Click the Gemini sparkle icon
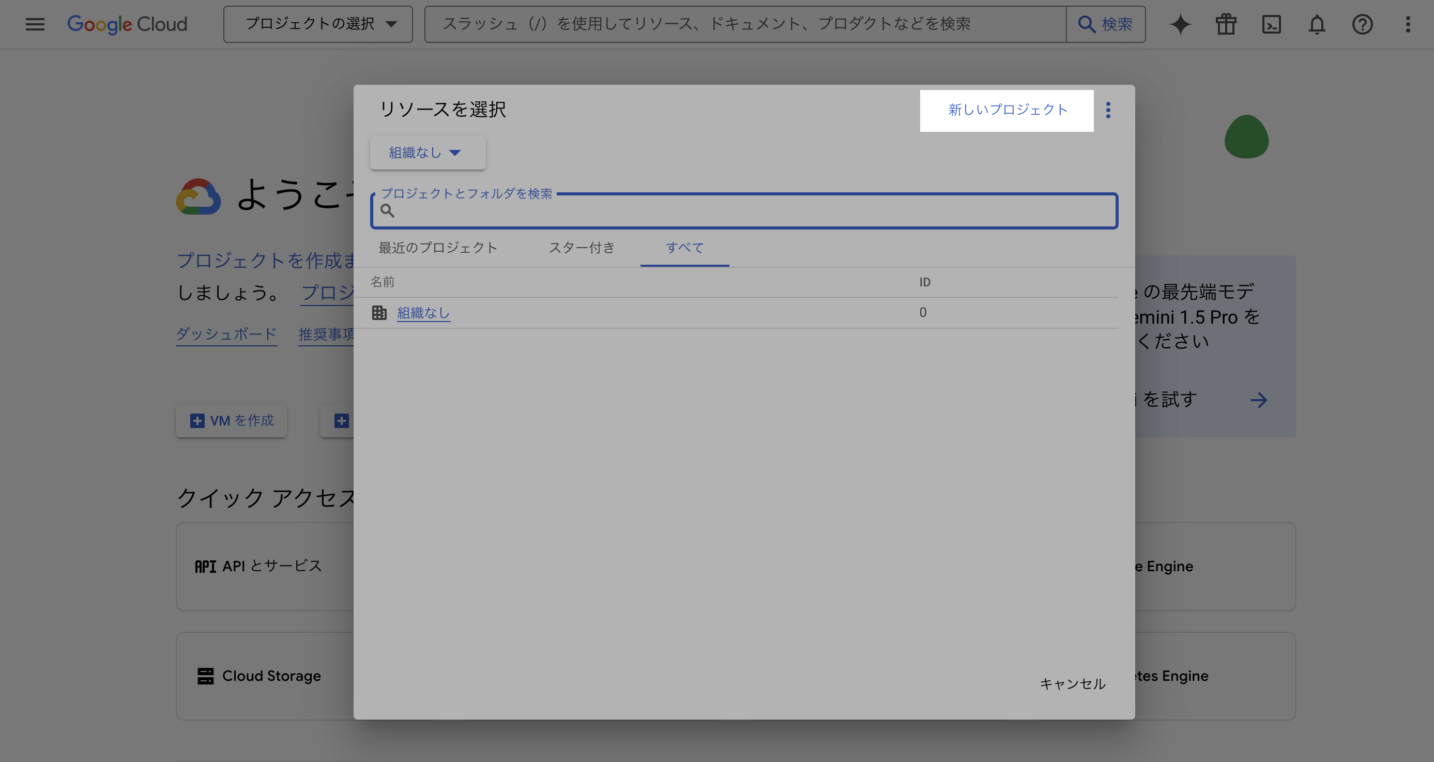 point(1180,24)
